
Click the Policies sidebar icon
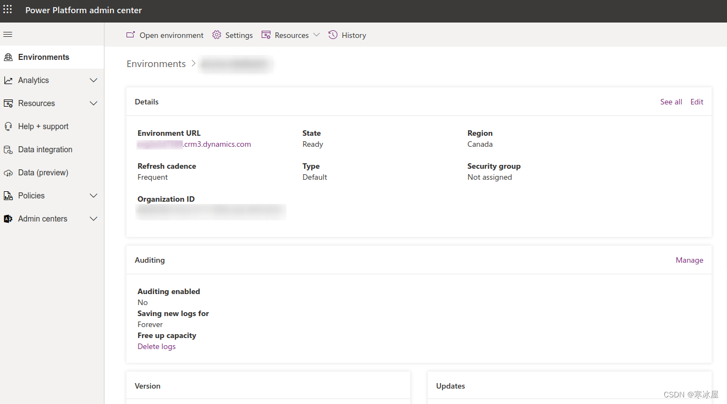point(8,196)
